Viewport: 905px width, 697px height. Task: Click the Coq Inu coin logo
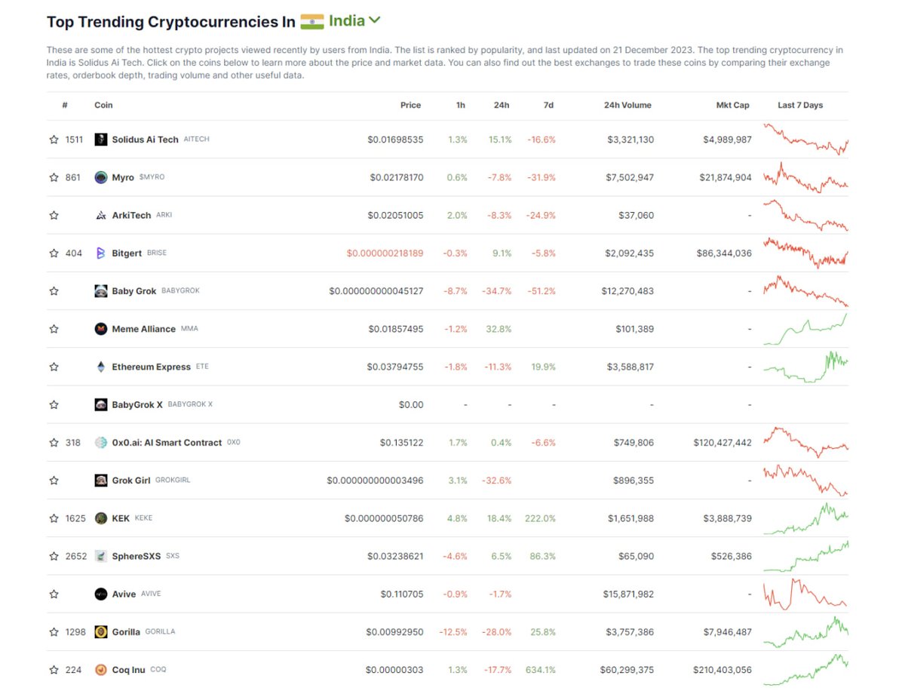click(101, 670)
